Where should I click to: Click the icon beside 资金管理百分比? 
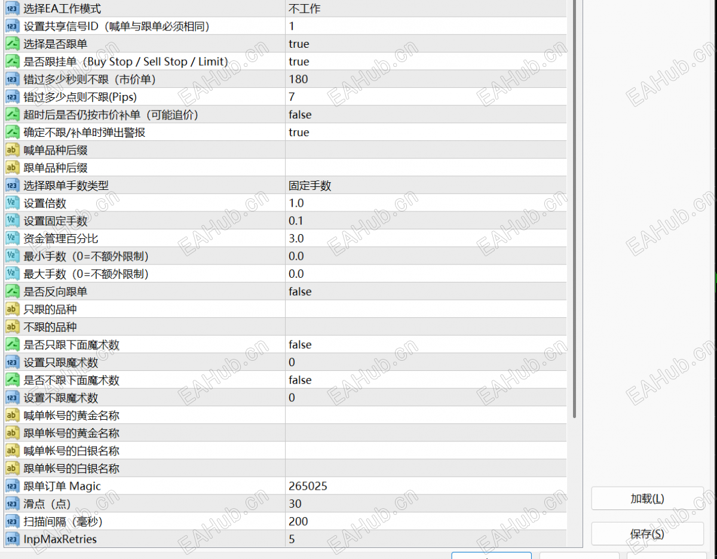click(x=13, y=238)
